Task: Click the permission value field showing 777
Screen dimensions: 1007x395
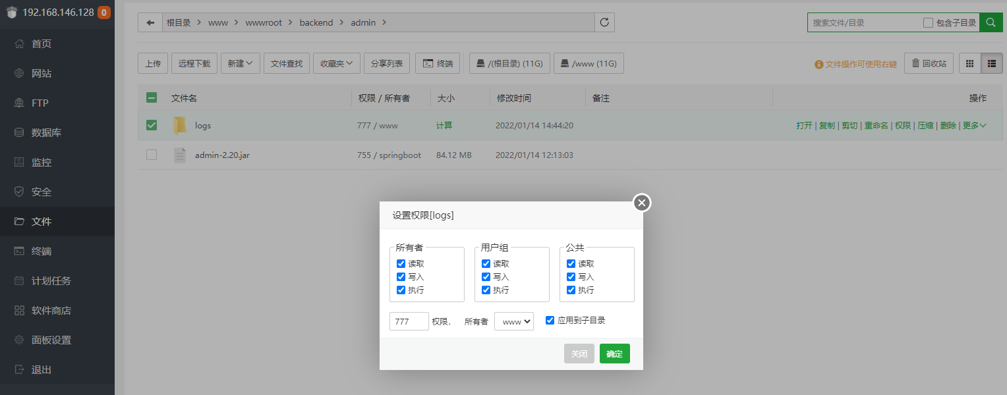Action: (409, 321)
